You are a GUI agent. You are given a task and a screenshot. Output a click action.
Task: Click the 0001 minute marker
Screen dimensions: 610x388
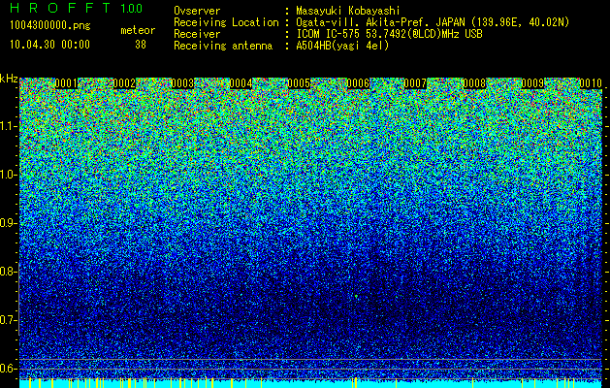(66, 83)
